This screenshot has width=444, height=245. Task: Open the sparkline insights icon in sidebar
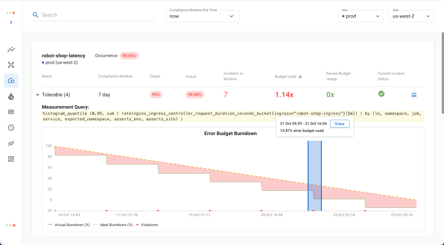click(11, 49)
